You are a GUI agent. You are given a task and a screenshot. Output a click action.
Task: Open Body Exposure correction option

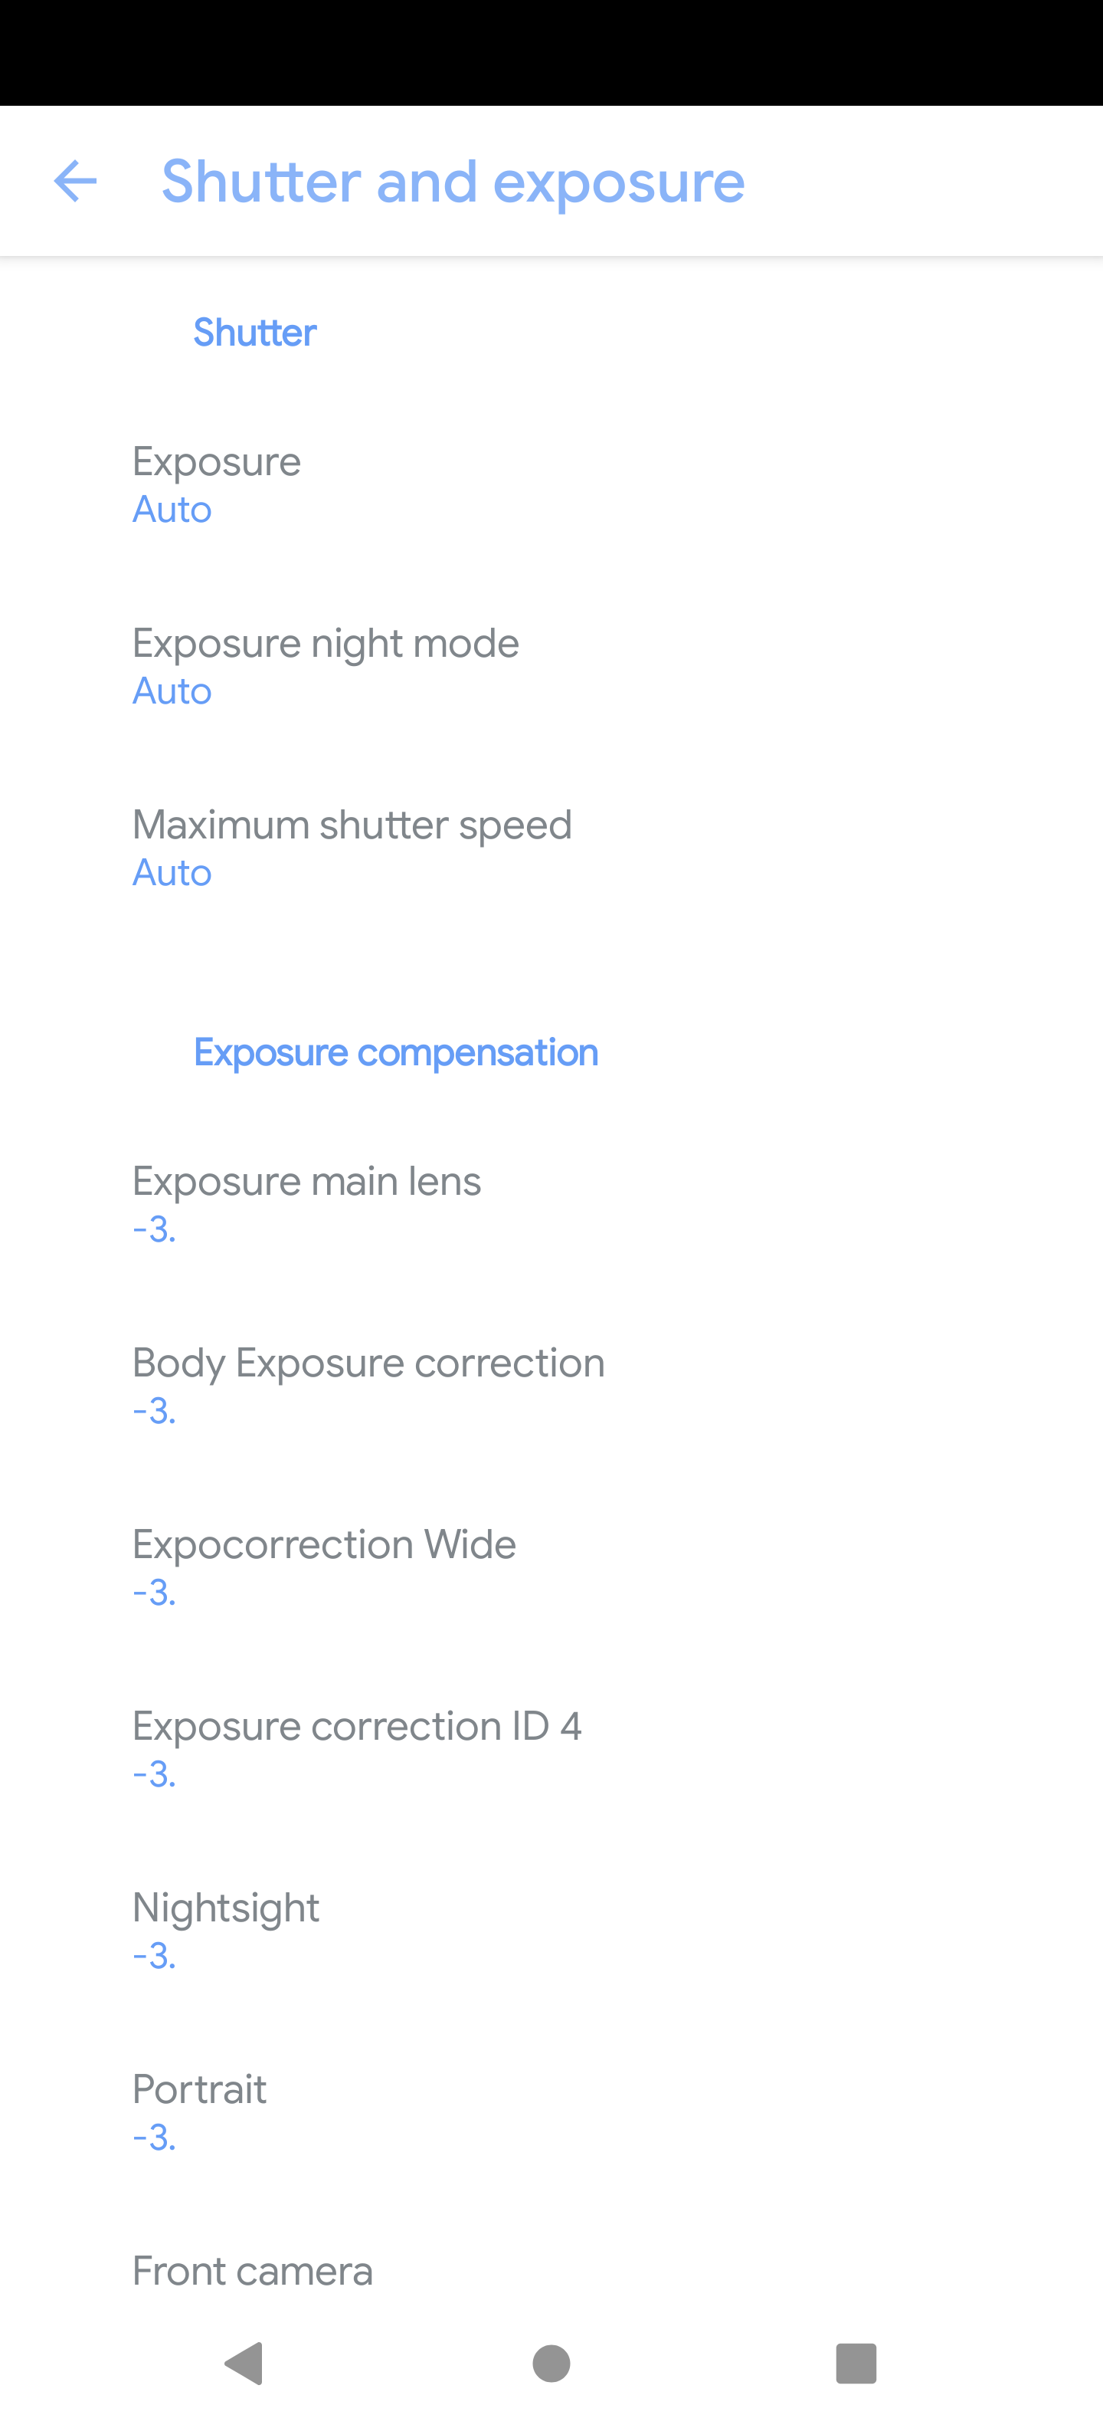tap(551, 1386)
